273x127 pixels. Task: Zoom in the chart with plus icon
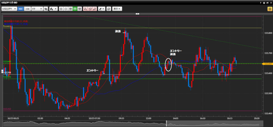[x=61, y=9]
